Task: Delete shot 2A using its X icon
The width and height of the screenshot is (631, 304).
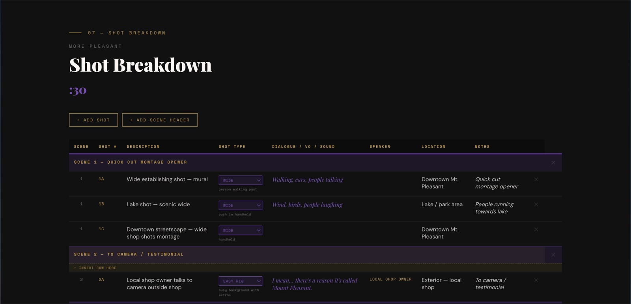Action: coord(536,280)
